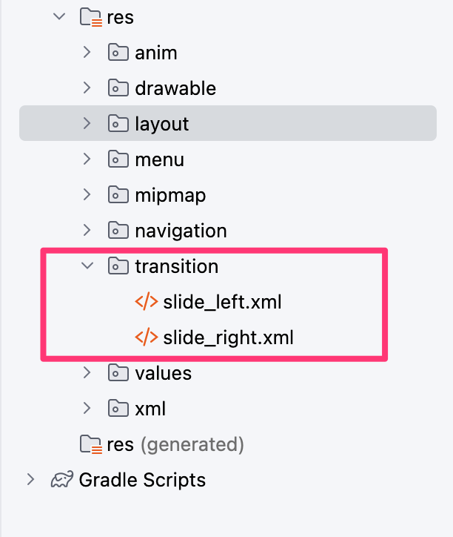Collapse the res folder
Viewport: 453px width, 537px height.
point(59,17)
